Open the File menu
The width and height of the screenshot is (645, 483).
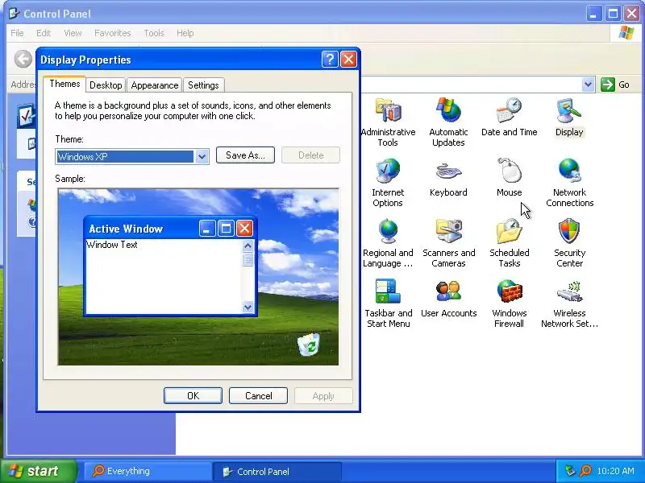(x=17, y=33)
